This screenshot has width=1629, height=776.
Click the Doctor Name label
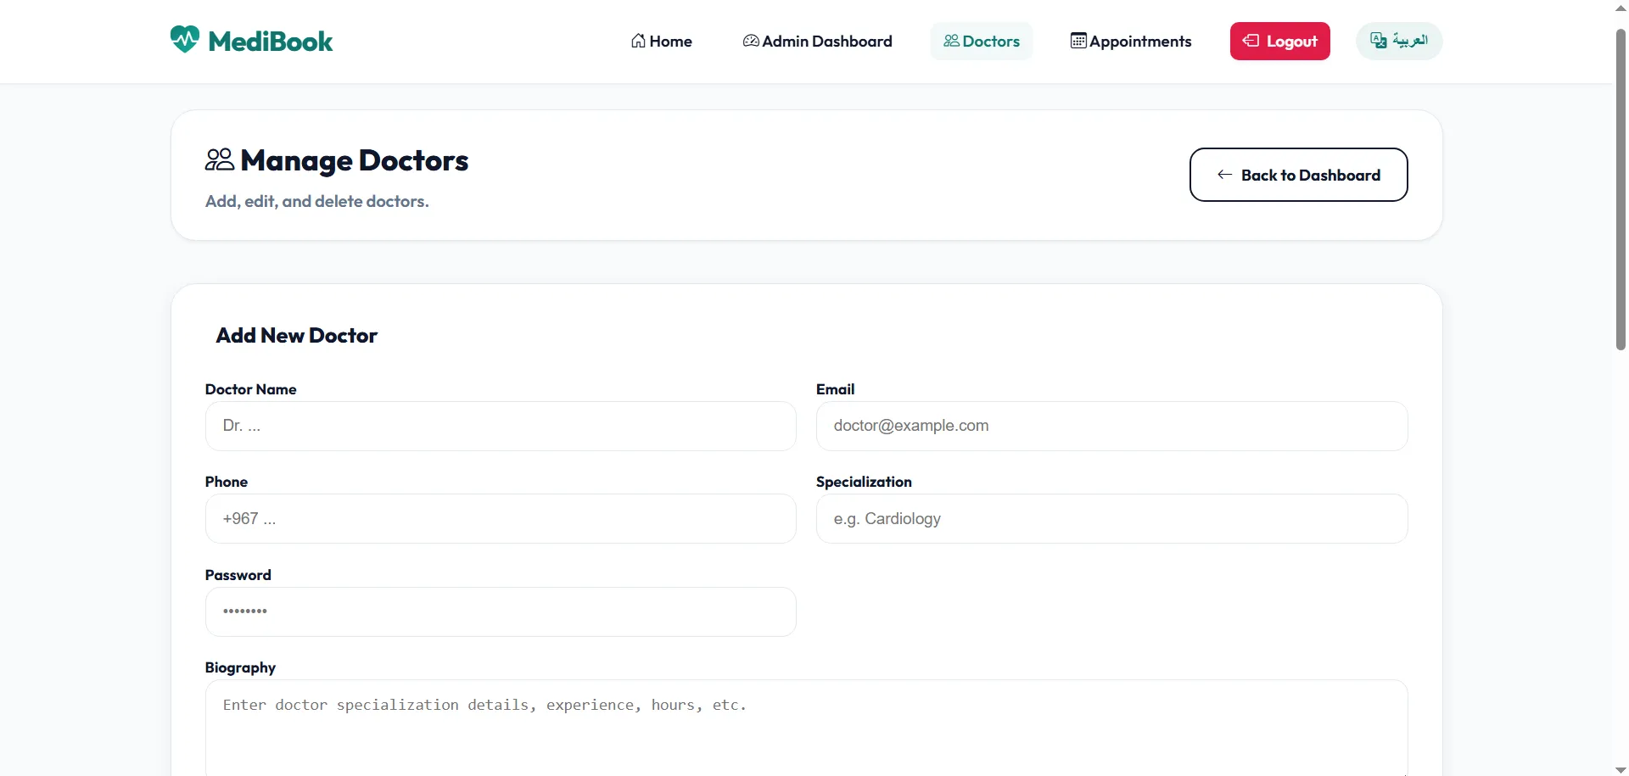point(251,389)
